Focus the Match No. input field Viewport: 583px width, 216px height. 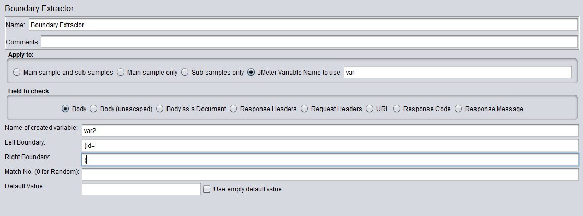pos(330,174)
